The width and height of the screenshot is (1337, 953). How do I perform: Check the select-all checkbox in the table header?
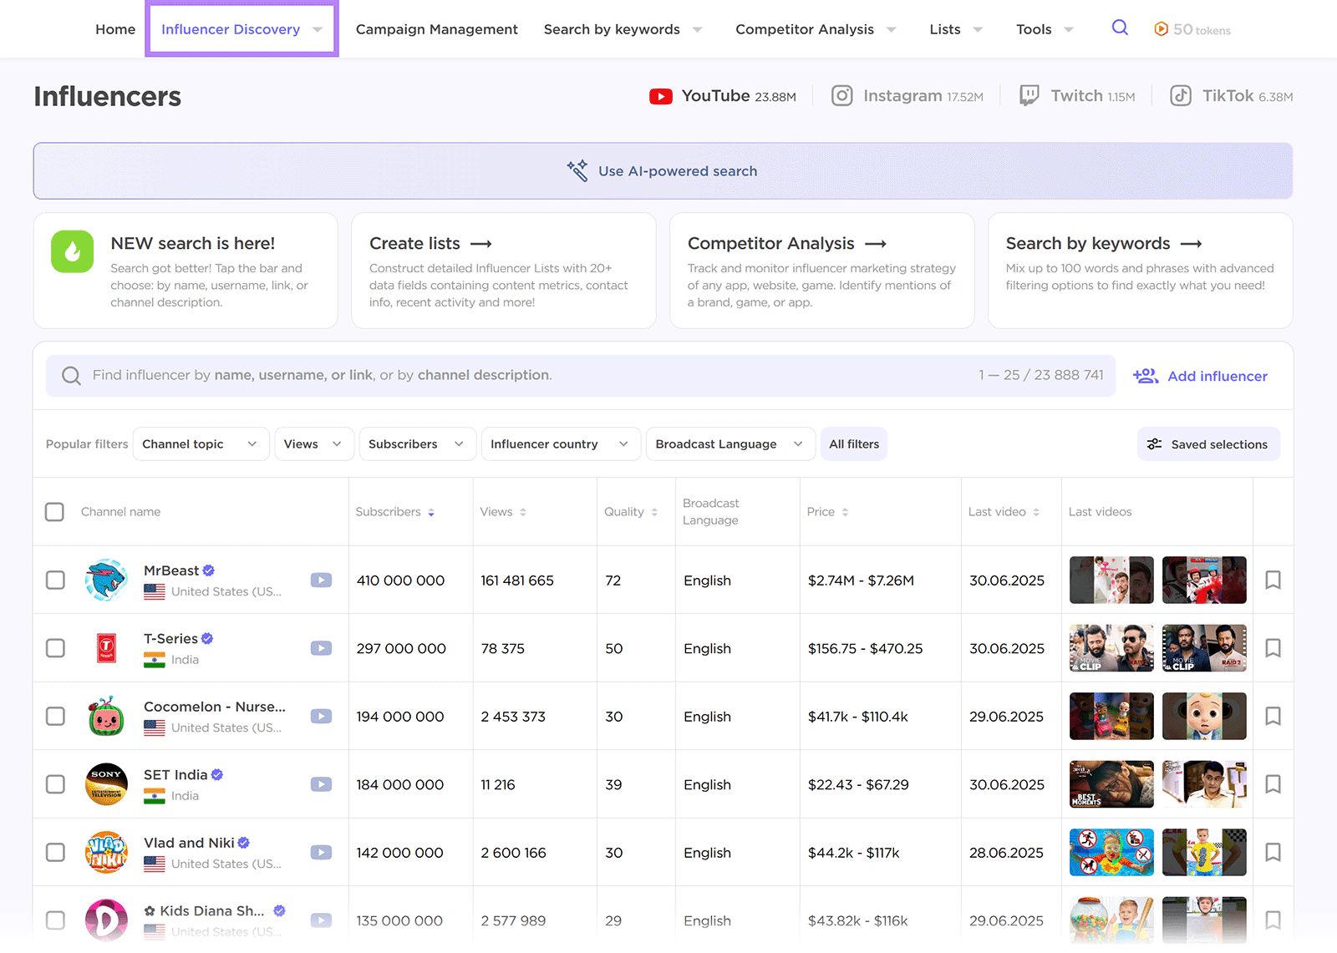[54, 511]
